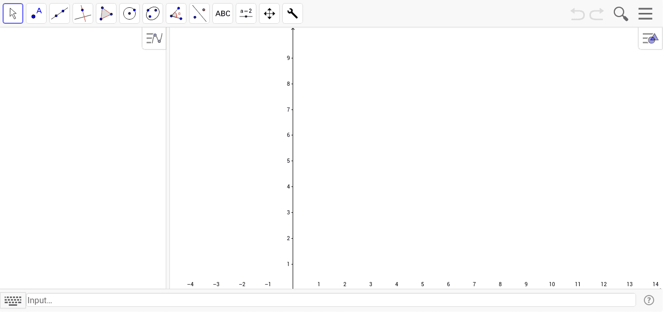Image resolution: width=663 pixels, height=312 pixels.
Task: Click the y-axis label 1
Action: coord(288,264)
